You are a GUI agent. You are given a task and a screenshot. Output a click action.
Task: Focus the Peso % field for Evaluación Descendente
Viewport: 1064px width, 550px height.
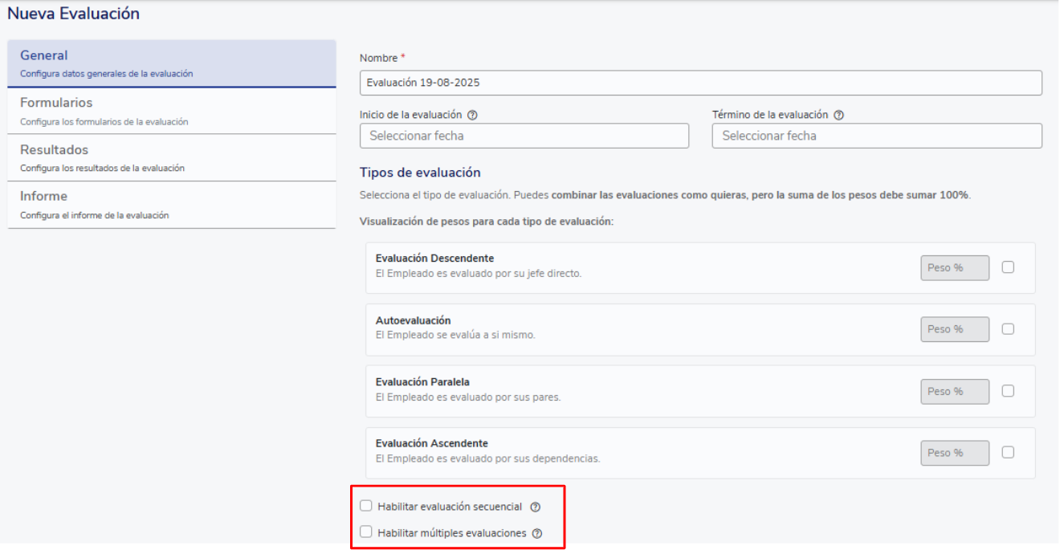pyautogui.click(x=954, y=267)
